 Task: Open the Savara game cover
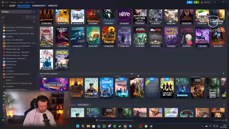point(107,88)
